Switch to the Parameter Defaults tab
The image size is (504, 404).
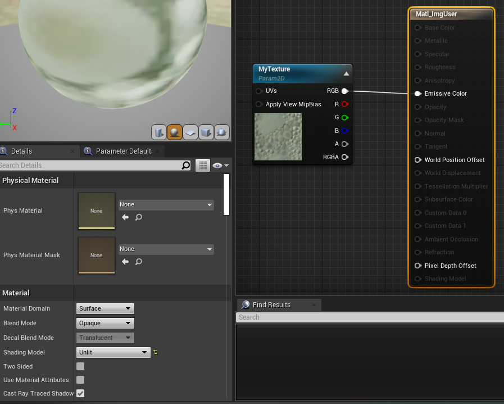(124, 151)
